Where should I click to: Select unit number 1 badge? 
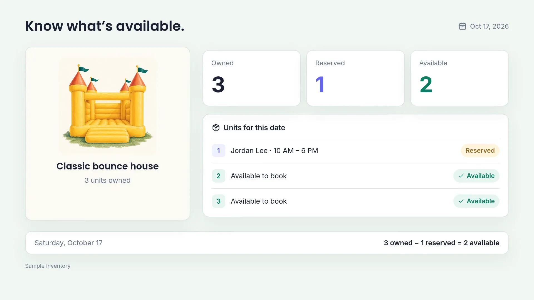[x=218, y=151]
